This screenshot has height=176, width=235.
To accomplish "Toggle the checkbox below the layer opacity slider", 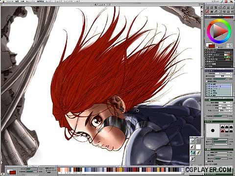I will point(207,81).
